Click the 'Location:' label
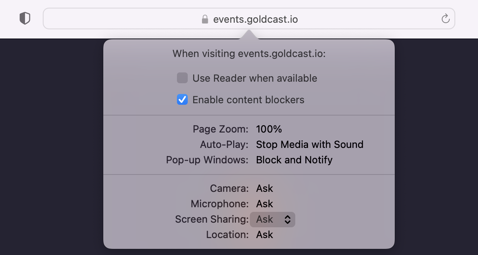 click(x=227, y=235)
